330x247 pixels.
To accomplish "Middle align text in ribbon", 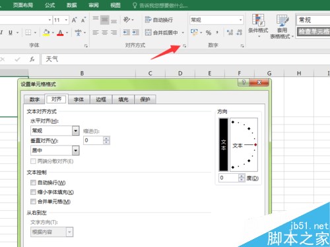I will (105, 20).
